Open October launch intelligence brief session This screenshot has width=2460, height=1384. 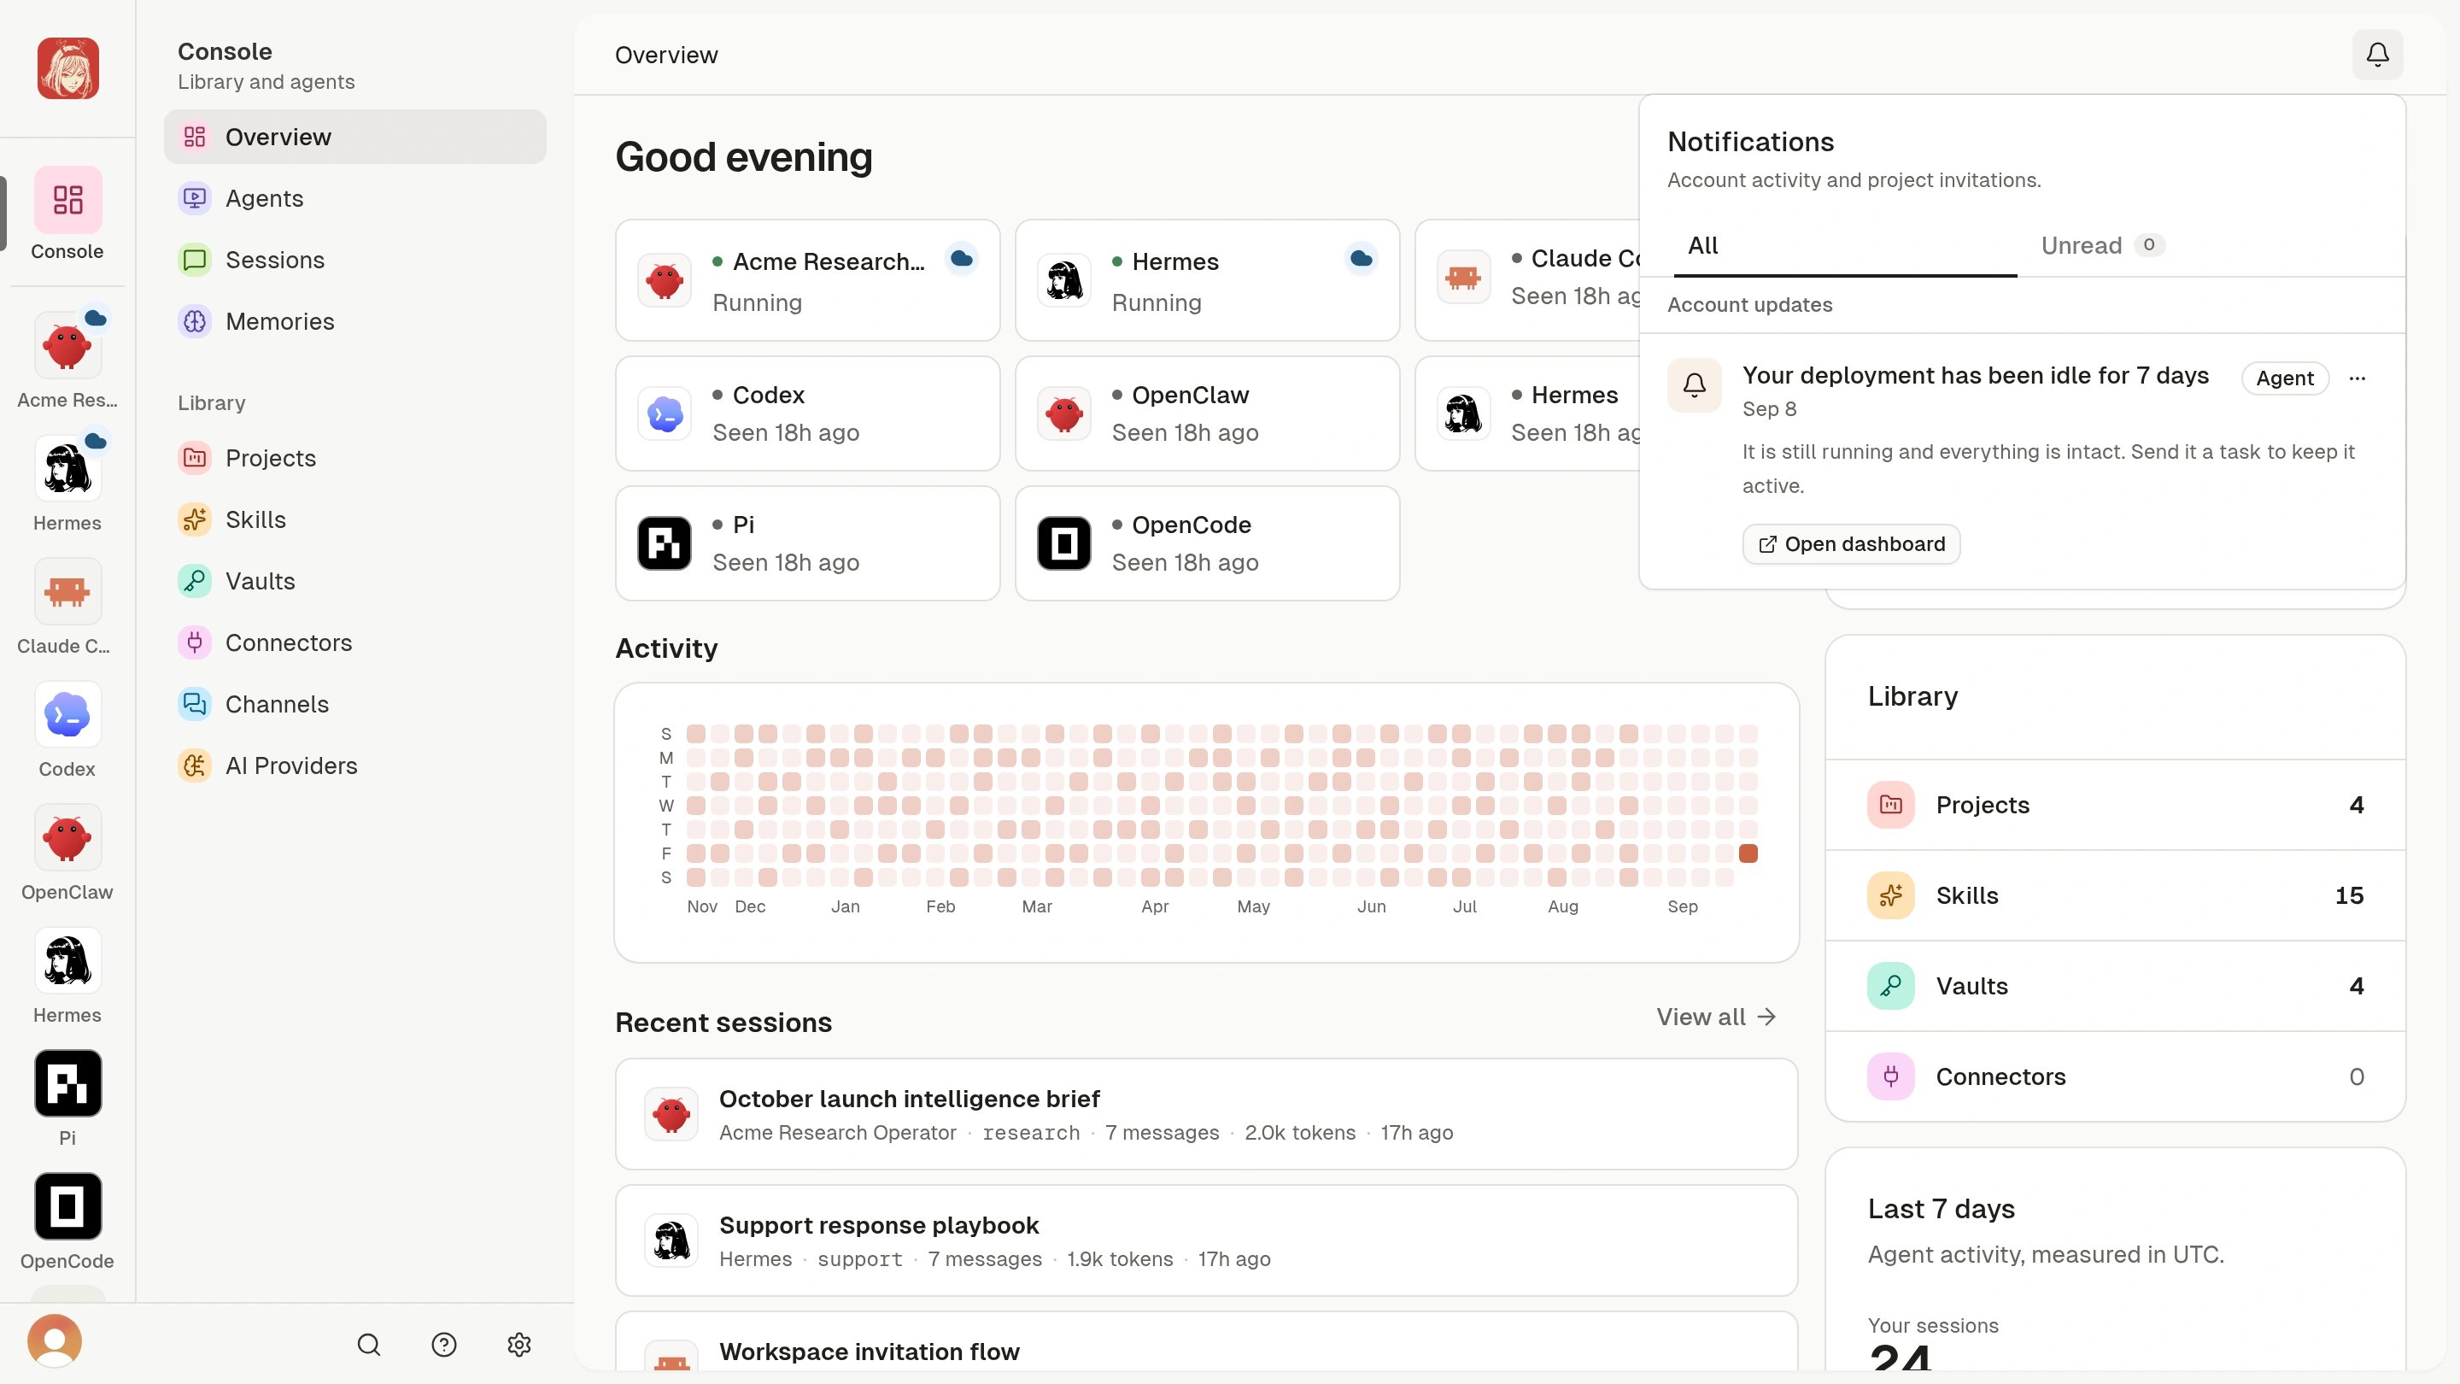(1206, 1114)
